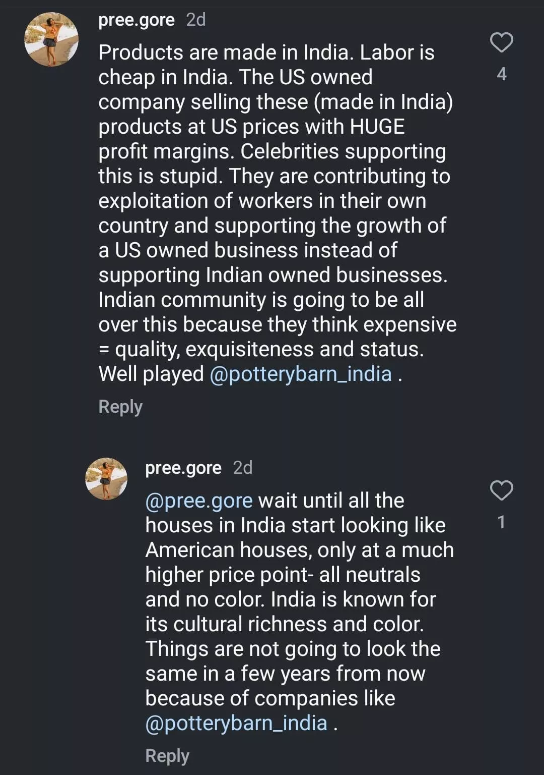544x775 pixels.
Task: Click the @pree.gore mention in the reply text
Action: (x=199, y=501)
